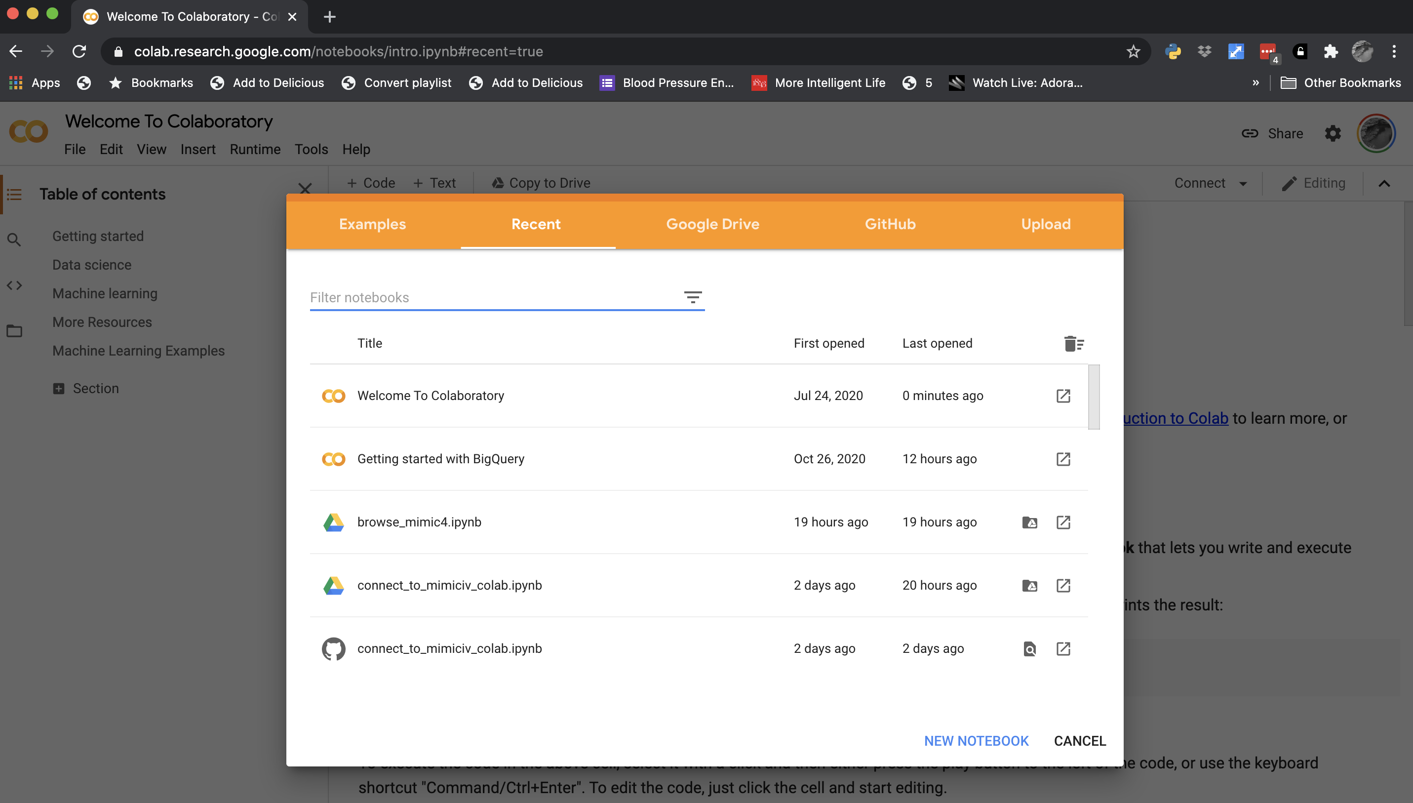Open Getting started with BigQuery in new tab
This screenshot has height=803, width=1413.
tap(1063, 459)
